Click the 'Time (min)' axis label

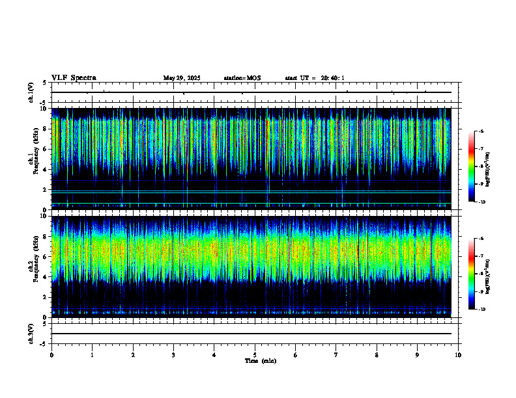click(x=261, y=361)
